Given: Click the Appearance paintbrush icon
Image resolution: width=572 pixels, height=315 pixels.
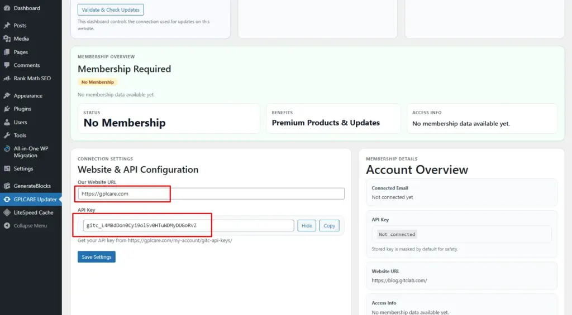Looking at the screenshot, I should [x=7, y=96].
